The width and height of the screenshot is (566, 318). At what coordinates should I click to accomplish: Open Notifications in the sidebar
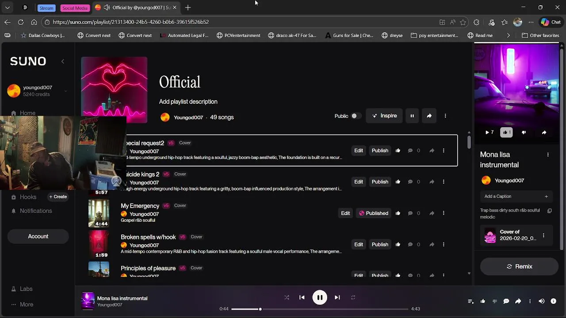[x=35, y=211]
